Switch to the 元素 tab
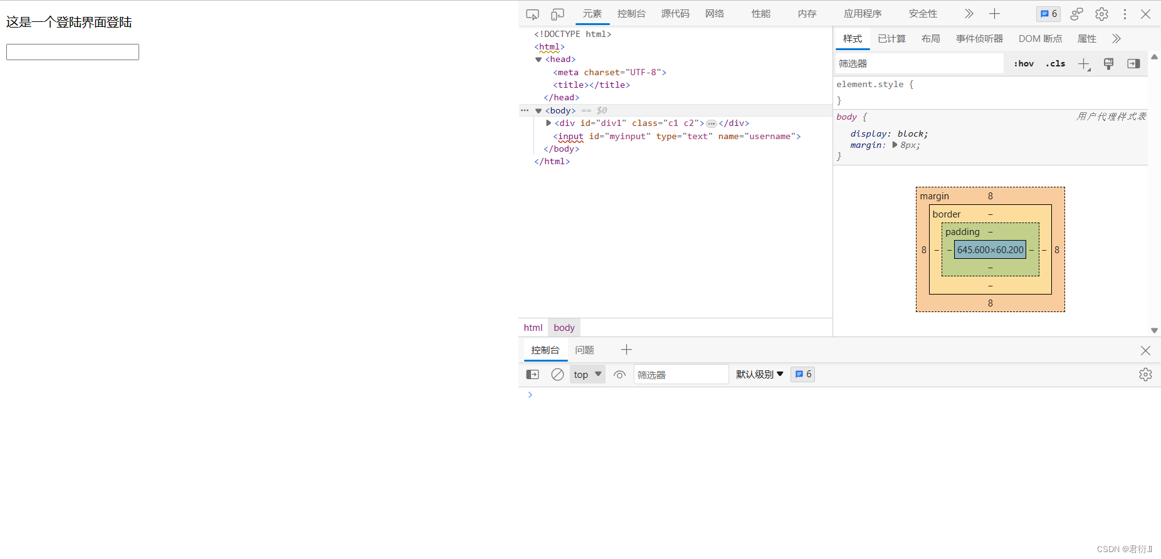This screenshot has height=559, width=1161. (x=592, y=14)
